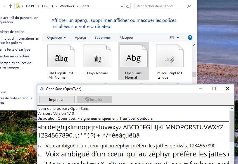Minimize the Open Sans preview window
This screenshot has width=238, height=164.
201,89
